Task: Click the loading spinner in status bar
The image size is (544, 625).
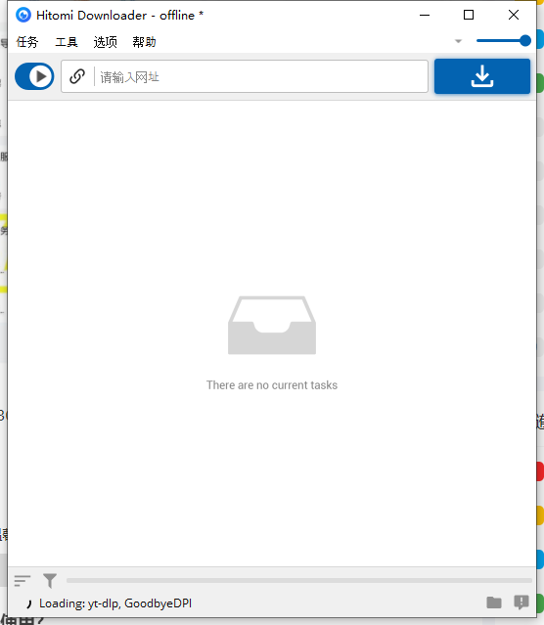Action: 28,603
